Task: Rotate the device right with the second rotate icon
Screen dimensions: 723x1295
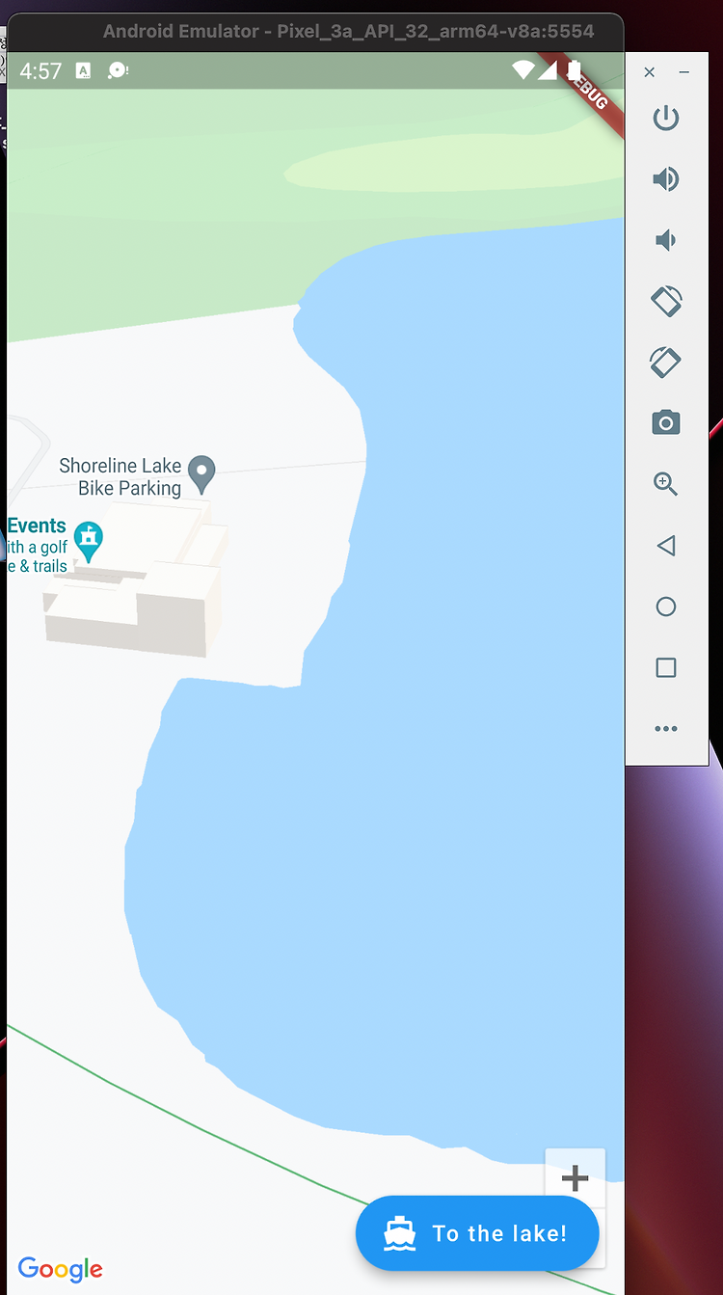Action: click(x=666, y=362)
